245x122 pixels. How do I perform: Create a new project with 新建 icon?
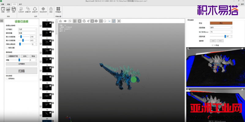tap(3, 10)
